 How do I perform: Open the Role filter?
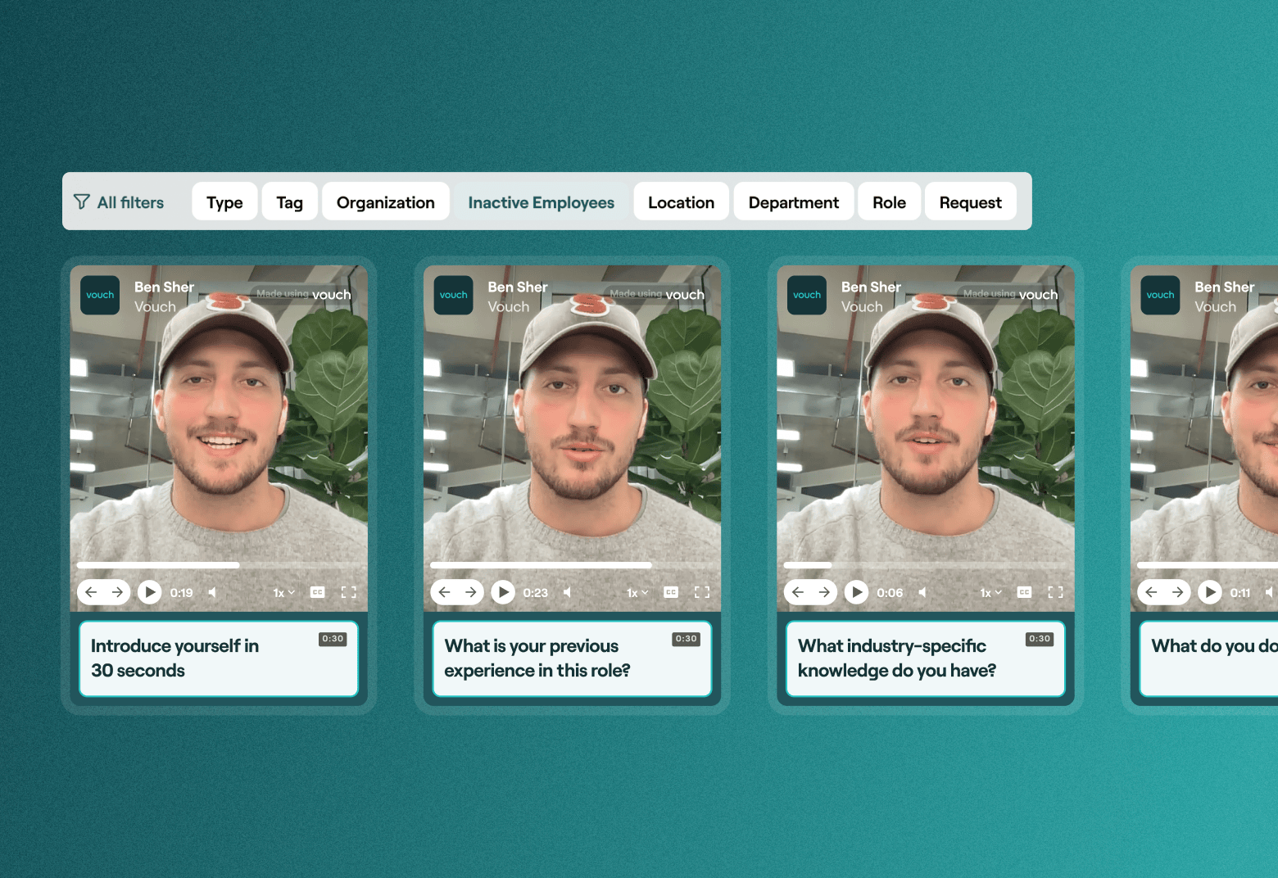[889, 201]
